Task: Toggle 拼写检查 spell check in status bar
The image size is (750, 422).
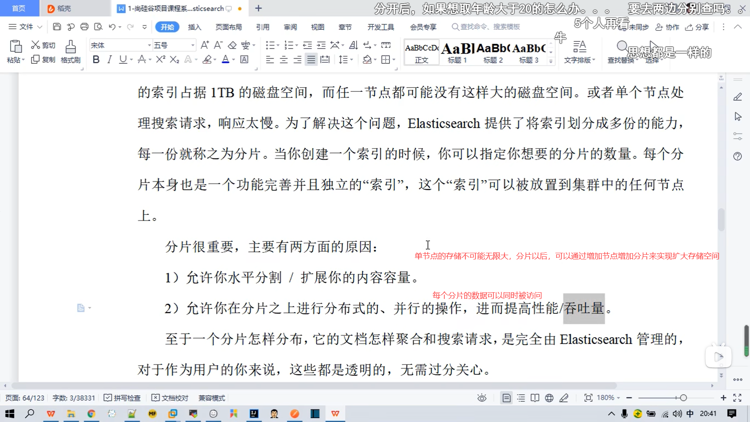Action: [122, 398]
